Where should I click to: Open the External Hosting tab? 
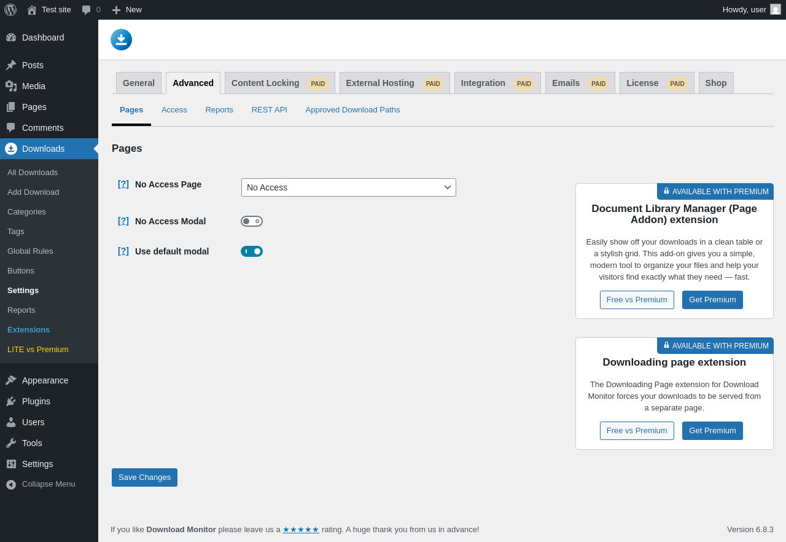coord(395,83)
